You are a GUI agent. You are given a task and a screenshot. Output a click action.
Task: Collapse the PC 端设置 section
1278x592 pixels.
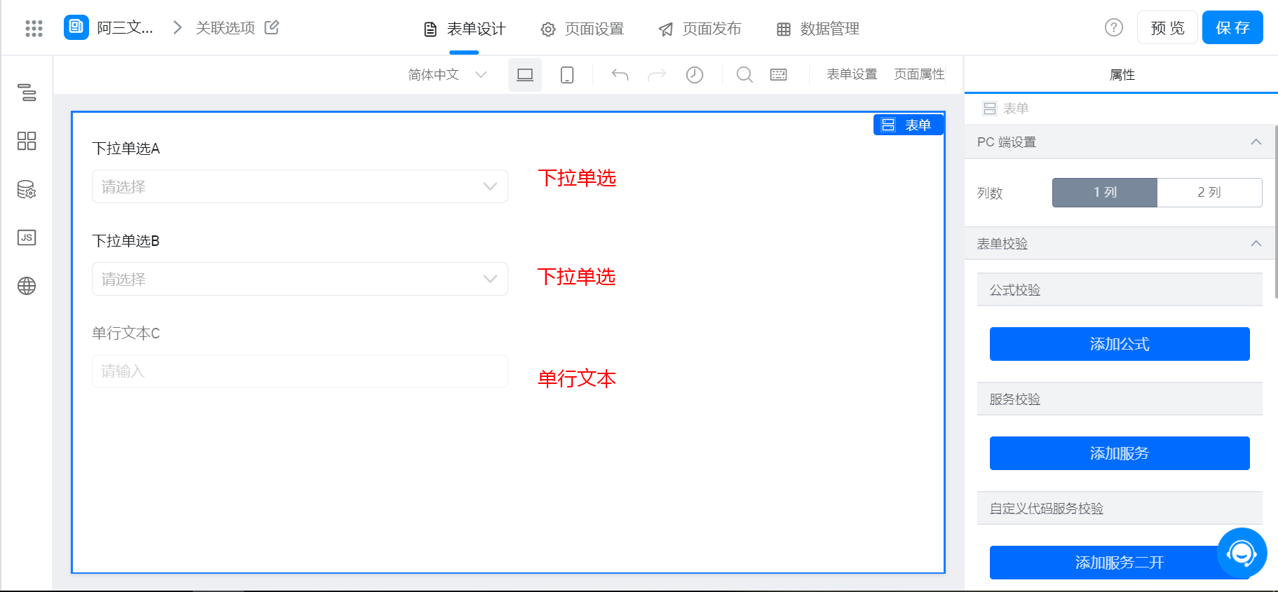click(1256, 142)
